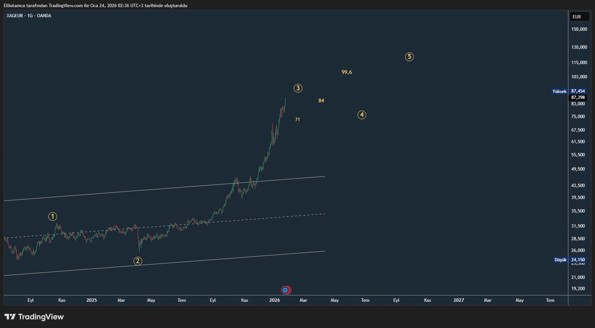Click the EU flag economic event icon
Image resolution: width=595 pixels, height=328 pixels.
(286, 290)
